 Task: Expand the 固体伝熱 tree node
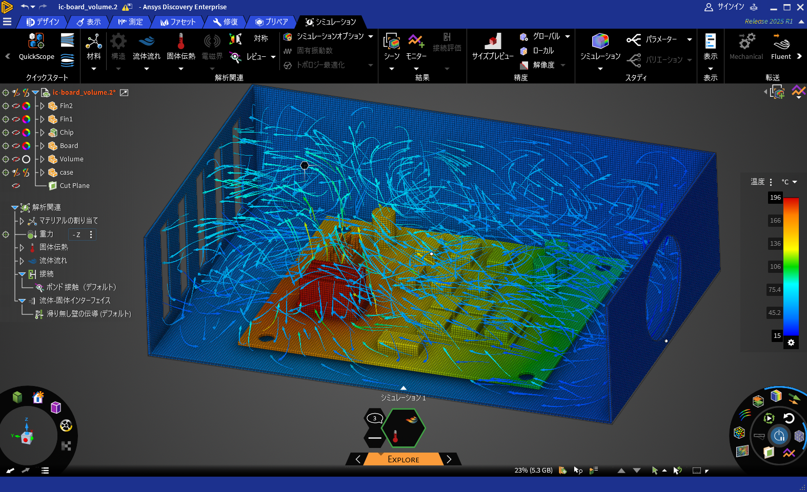point(22,248)
